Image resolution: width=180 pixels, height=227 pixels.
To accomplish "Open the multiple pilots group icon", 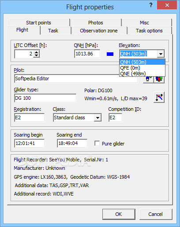I will point(159,79).
